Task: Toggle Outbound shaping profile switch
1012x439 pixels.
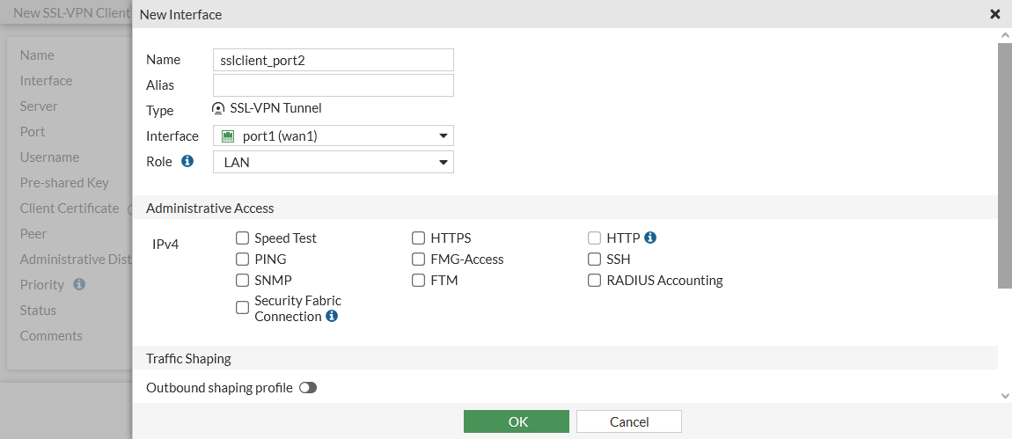Action: (307, 388)
